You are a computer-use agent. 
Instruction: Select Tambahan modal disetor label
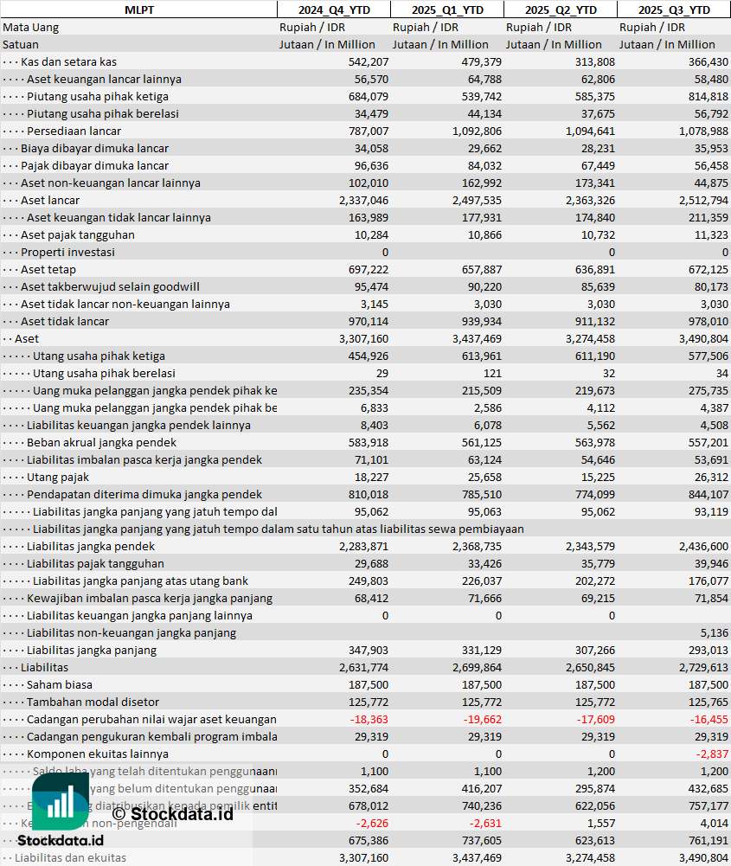point(93,702)
